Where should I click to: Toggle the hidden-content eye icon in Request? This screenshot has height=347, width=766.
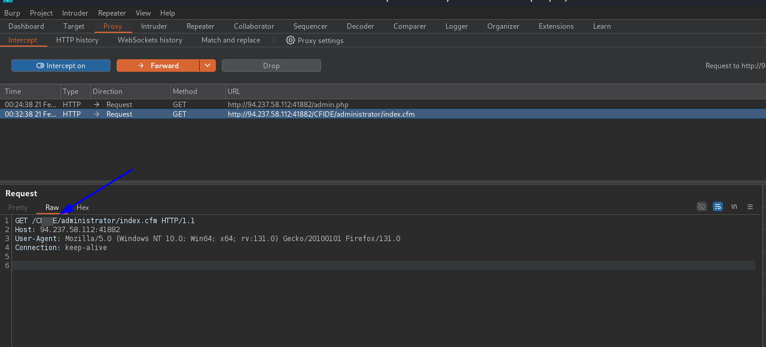click(x=701, y=206)
